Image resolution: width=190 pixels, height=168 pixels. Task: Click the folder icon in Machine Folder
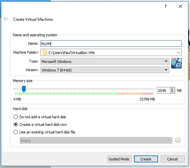coord(45,52)
